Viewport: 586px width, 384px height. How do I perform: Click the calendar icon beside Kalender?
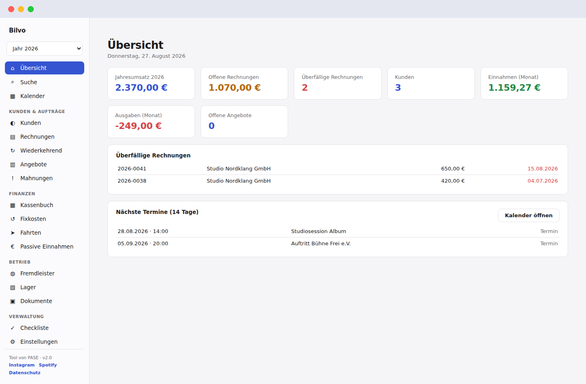[x=13, y=96]
